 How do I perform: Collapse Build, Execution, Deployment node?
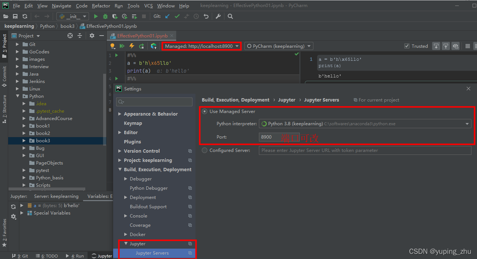(120, 169)
